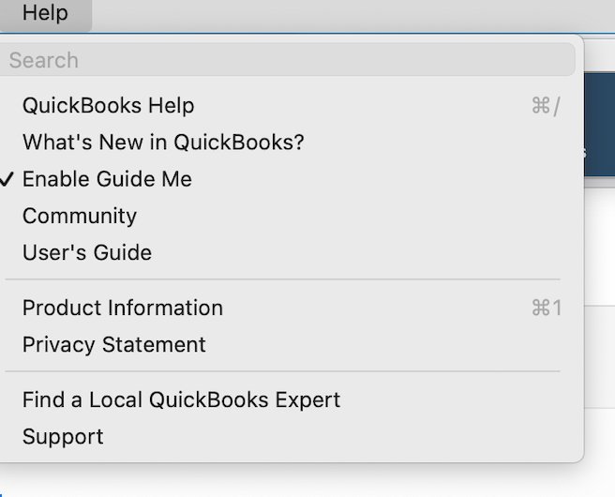
Task: Show Product Information
Action: [123, 308]
